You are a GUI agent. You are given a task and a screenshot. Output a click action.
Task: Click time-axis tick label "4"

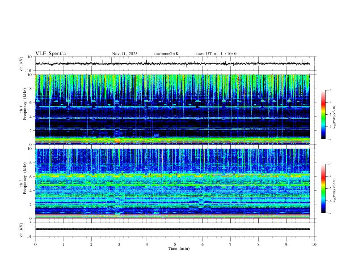click(147, 244)
